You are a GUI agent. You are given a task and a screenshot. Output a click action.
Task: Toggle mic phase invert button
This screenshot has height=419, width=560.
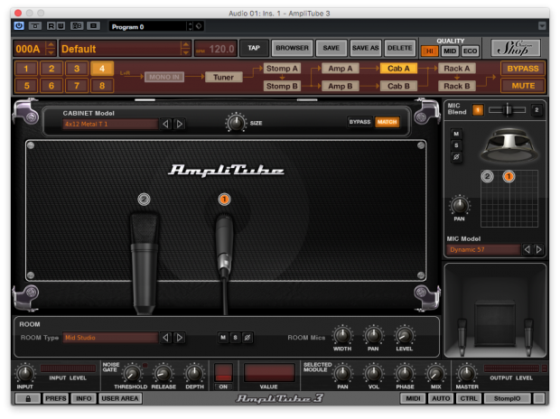456,156
